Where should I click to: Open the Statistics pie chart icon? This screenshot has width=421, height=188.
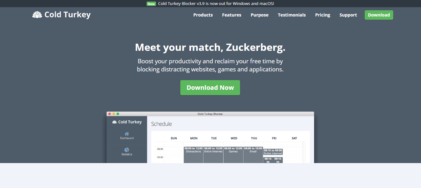tap(127, 150)
